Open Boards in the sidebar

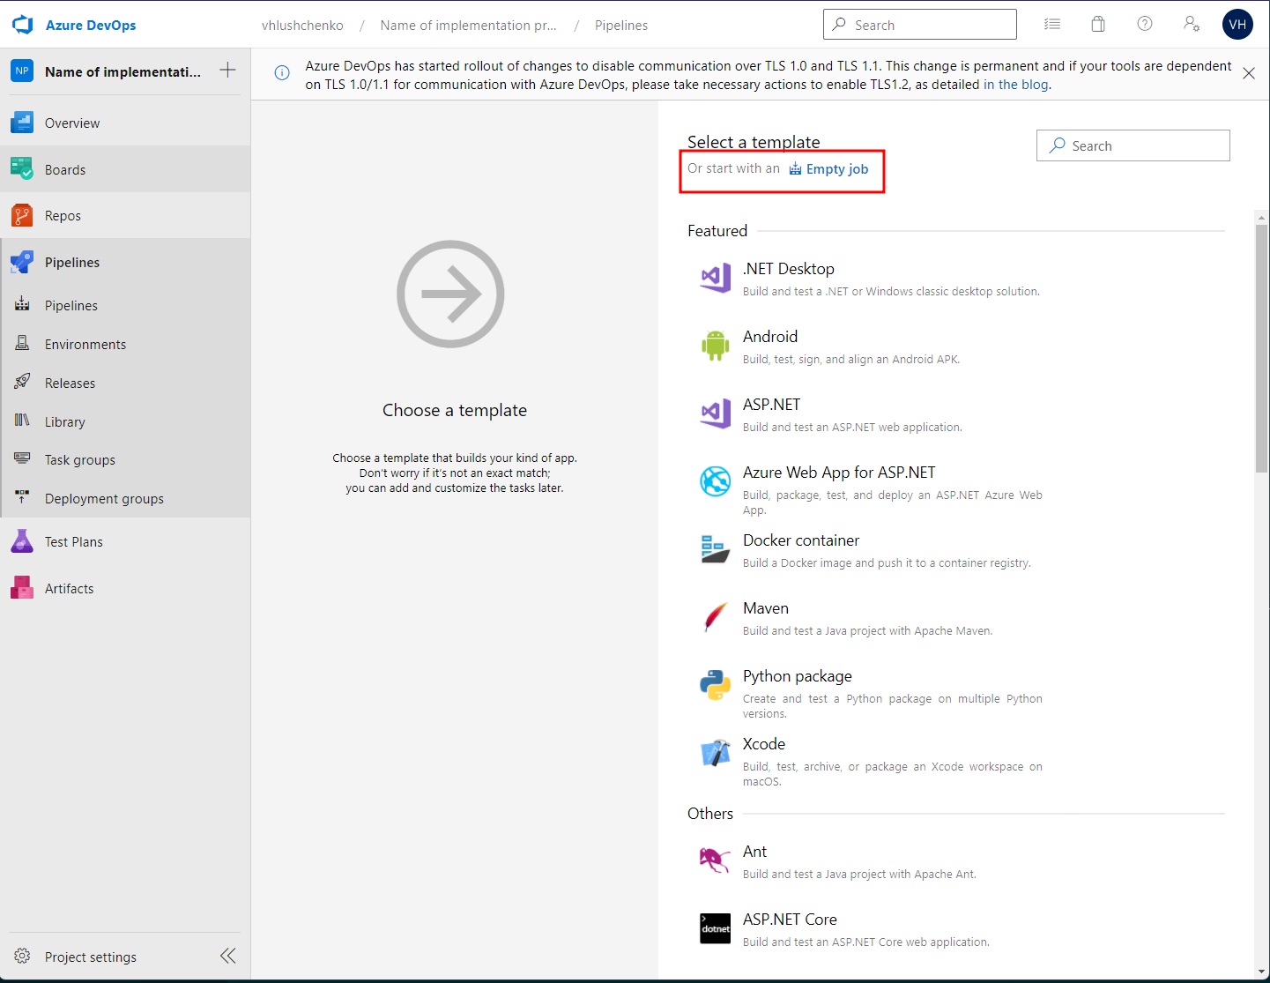coord(65,169)
